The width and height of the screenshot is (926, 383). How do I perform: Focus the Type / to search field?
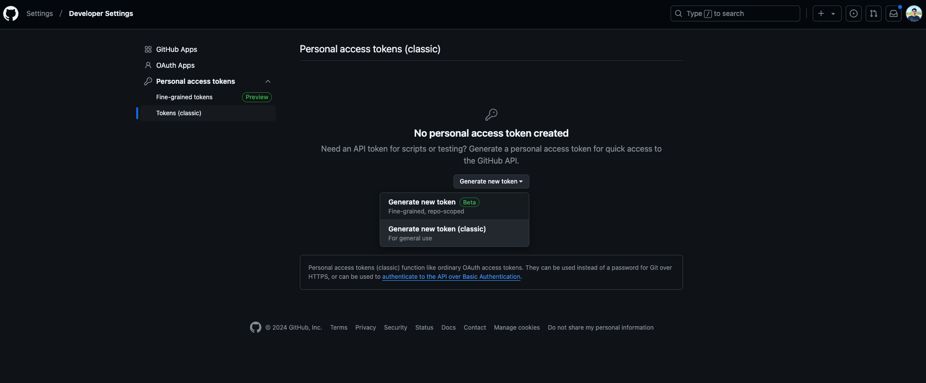pyautogui.click(x=735, y=13)
